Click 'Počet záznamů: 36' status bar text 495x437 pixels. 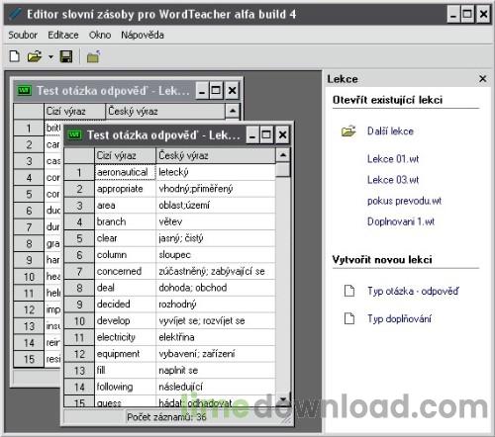point(166,417)
